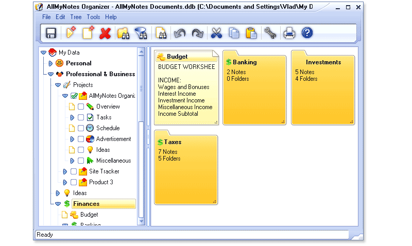Open the File menu
Image resolution: width=412 pixels, height=246 pixels.
(46, 17)
